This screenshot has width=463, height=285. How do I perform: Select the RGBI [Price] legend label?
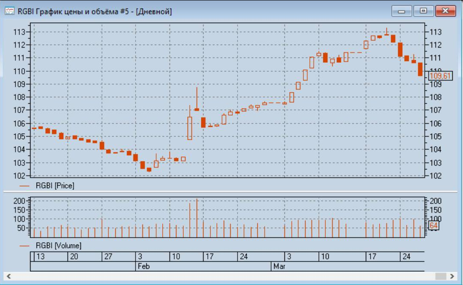coord(55,186)
